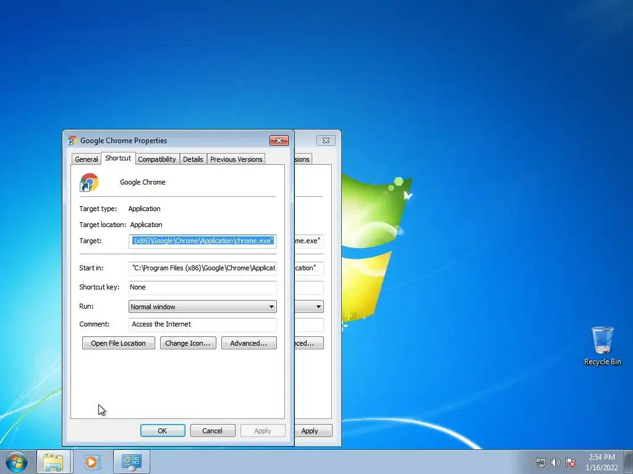Close the Google Chrome Properties dialog

click(279, 140)
